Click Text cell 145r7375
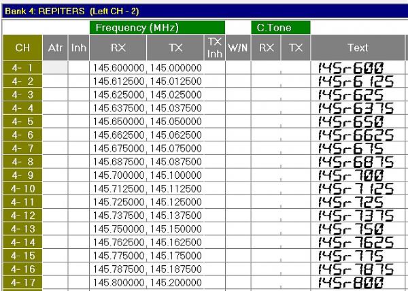The height and width of the screenshot is (291, 408). (x=358, y=216)
